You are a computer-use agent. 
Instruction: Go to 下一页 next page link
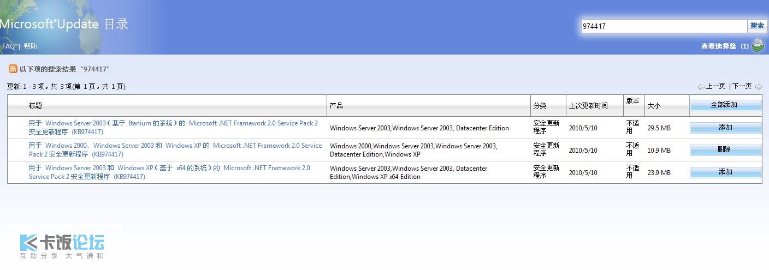coord(742,86)
